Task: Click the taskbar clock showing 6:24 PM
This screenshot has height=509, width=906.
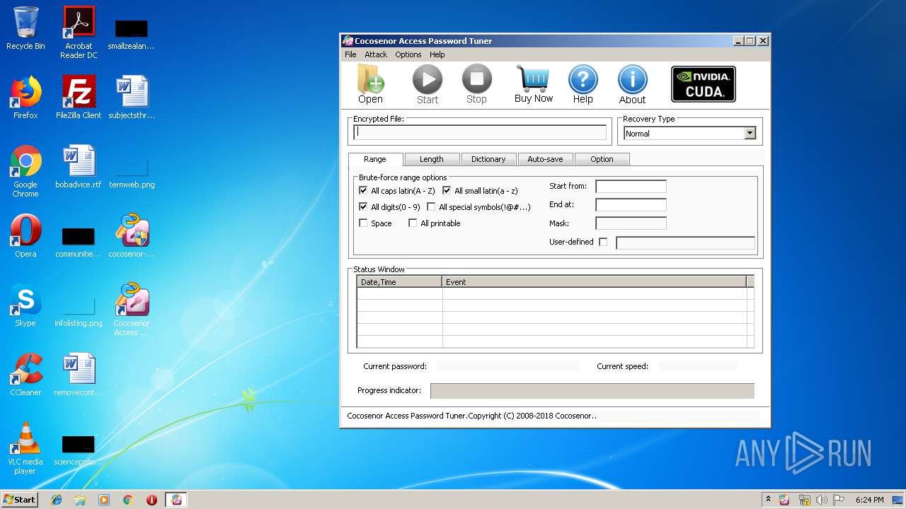Action: [869, 500]
